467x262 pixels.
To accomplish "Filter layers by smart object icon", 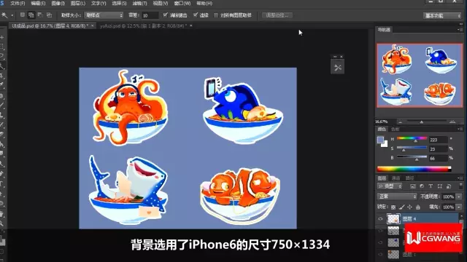I will [449, 186].
